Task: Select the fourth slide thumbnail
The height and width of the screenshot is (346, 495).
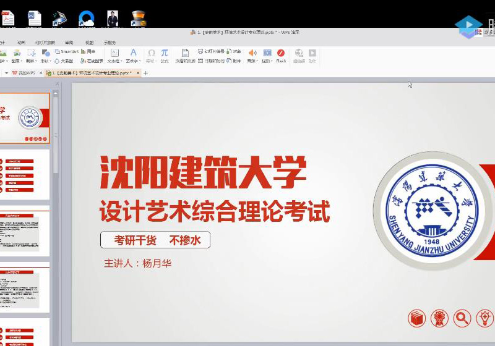Action: point(25,287)
